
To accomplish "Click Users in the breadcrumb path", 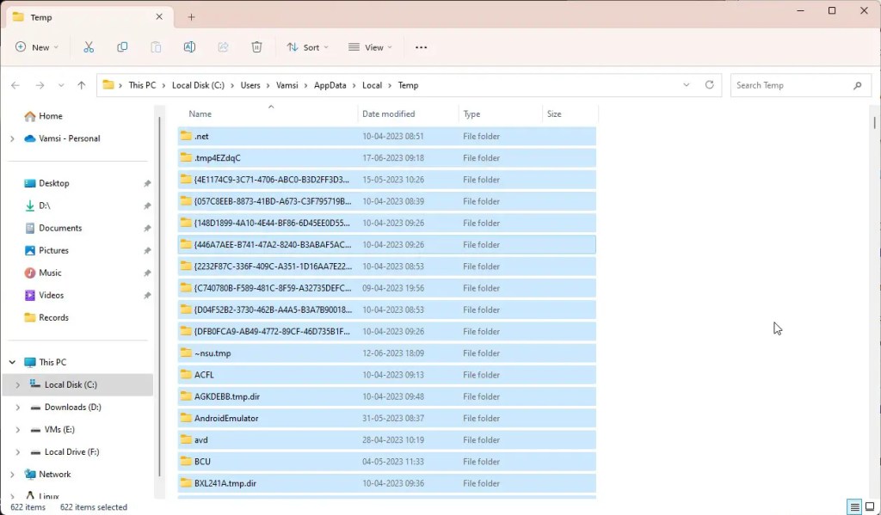I will click(x=250, y=85).
